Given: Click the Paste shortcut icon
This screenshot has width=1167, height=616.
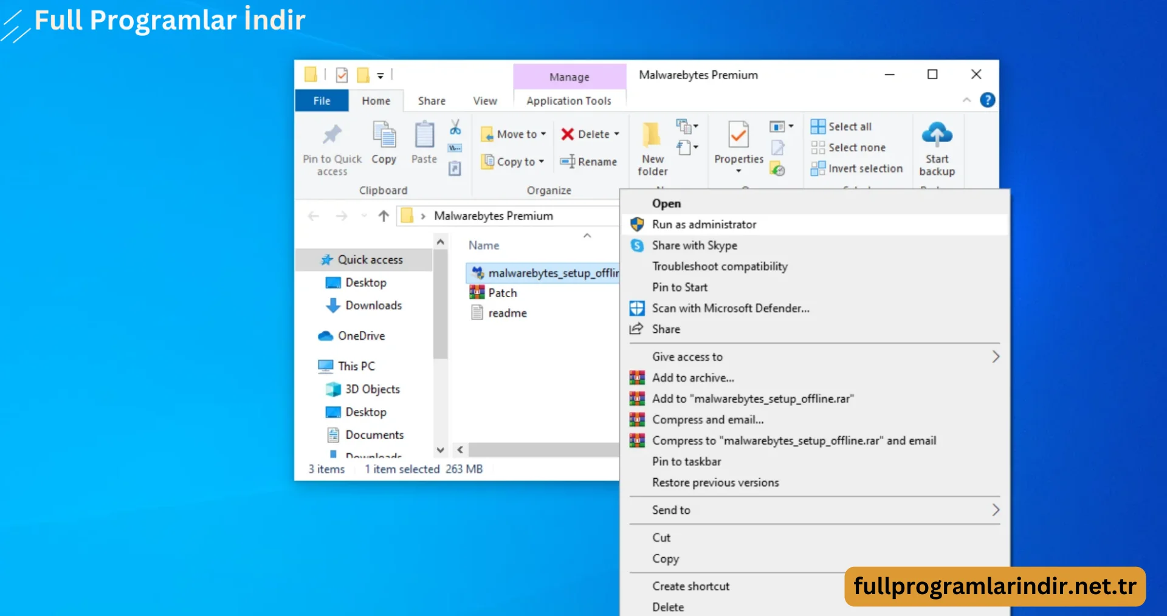Looking at the screenshot, I should pos(455,168).
